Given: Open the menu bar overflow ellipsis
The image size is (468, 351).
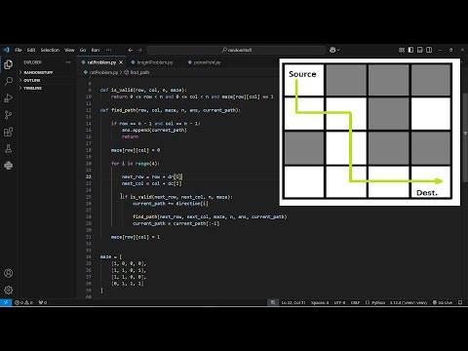Looking at the screenshot, I should pos(108,50).
